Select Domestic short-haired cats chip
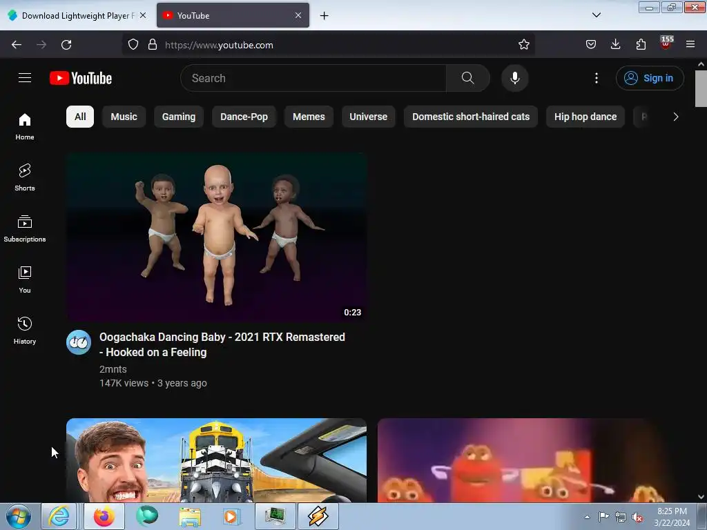This screenshot has width=707, height=530. point(471,117)
